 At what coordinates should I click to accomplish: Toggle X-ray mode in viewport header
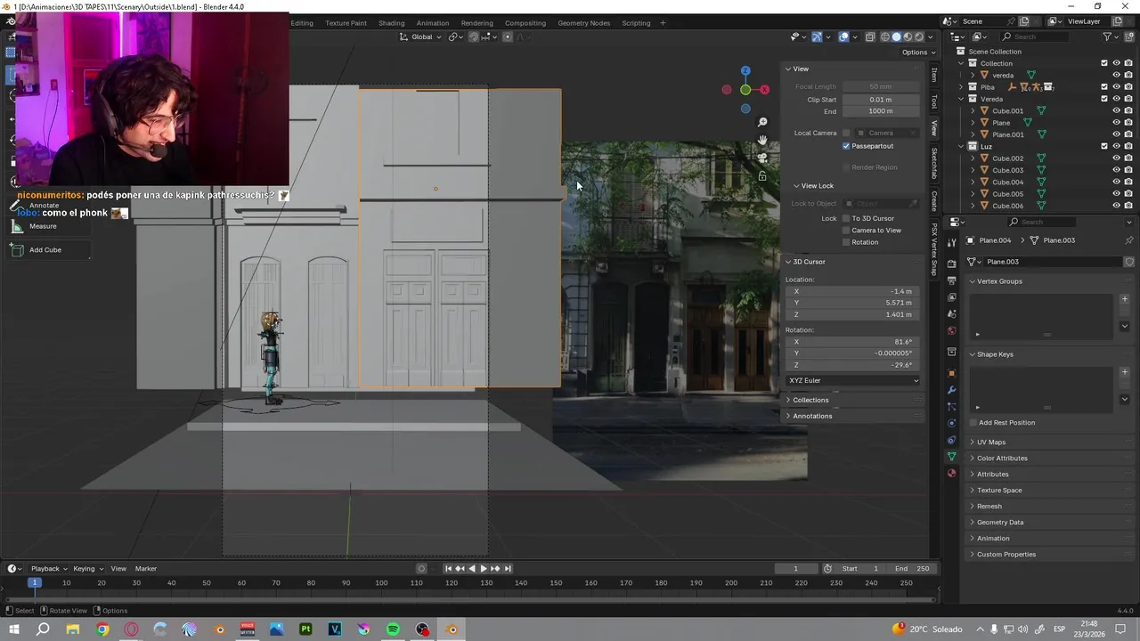pyautogui.click(x=868, y=37)
